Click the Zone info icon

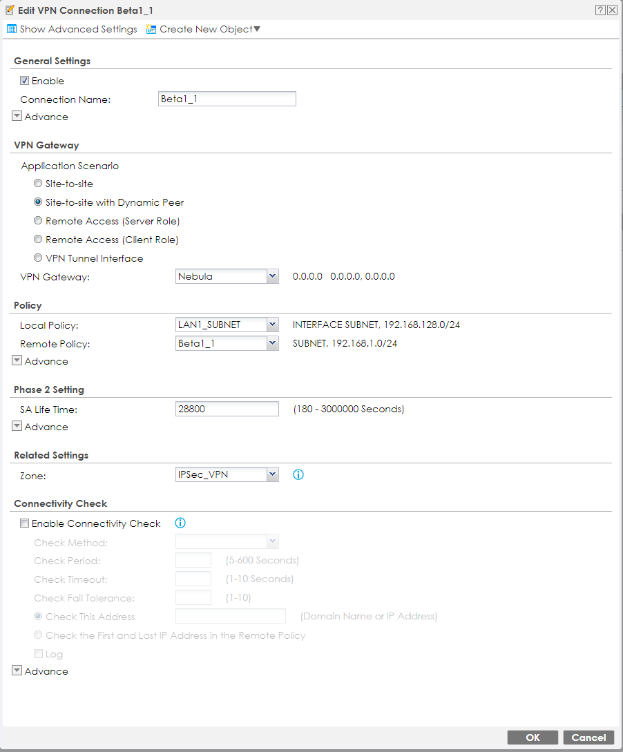coord(298,474)
